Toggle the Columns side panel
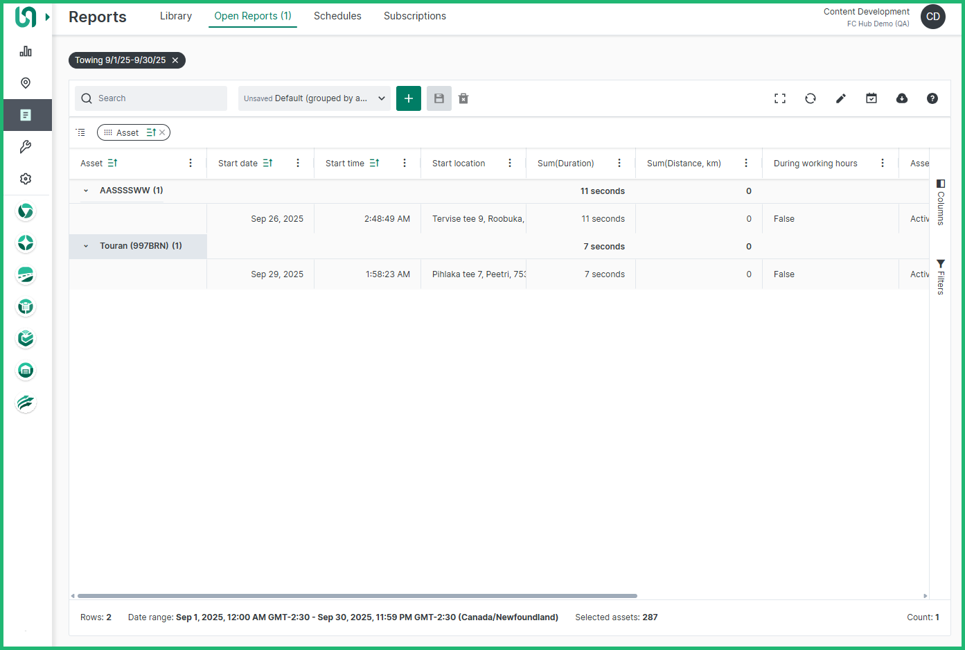The height and width of the screenshot is (650, 965). [941, 202]
